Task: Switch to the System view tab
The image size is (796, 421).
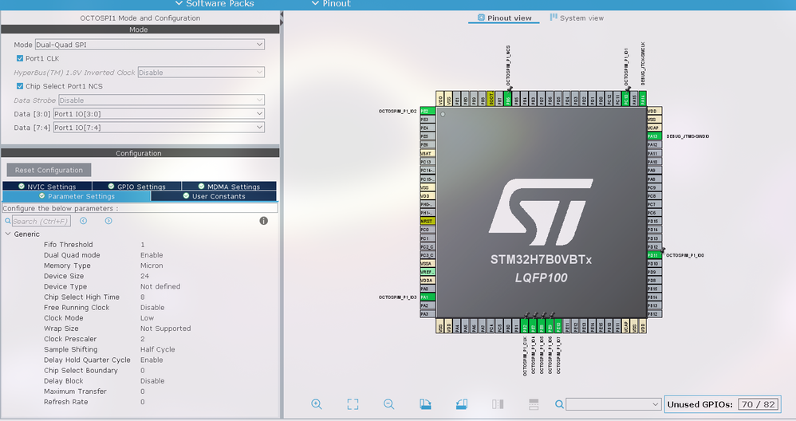Action: 577,18
